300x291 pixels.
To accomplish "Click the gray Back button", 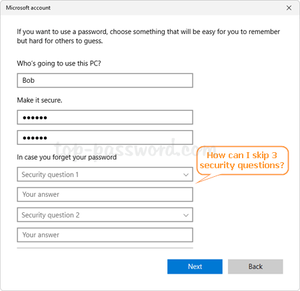I will pyautogui.click(x=255, y=266).
